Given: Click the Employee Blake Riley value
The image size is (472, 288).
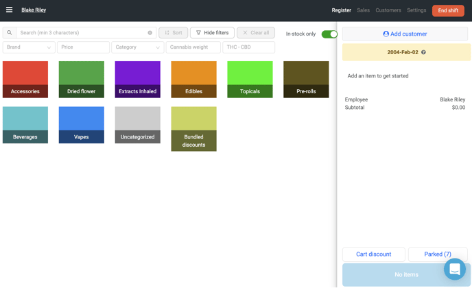Looking at the screenshot, I should (452, 99).
